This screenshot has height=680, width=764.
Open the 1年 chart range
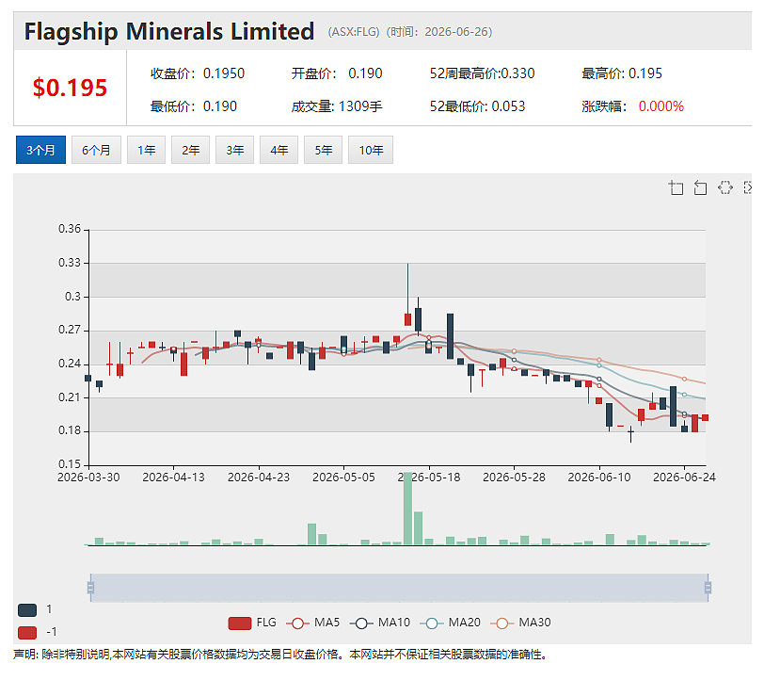(x=146, y=150)
